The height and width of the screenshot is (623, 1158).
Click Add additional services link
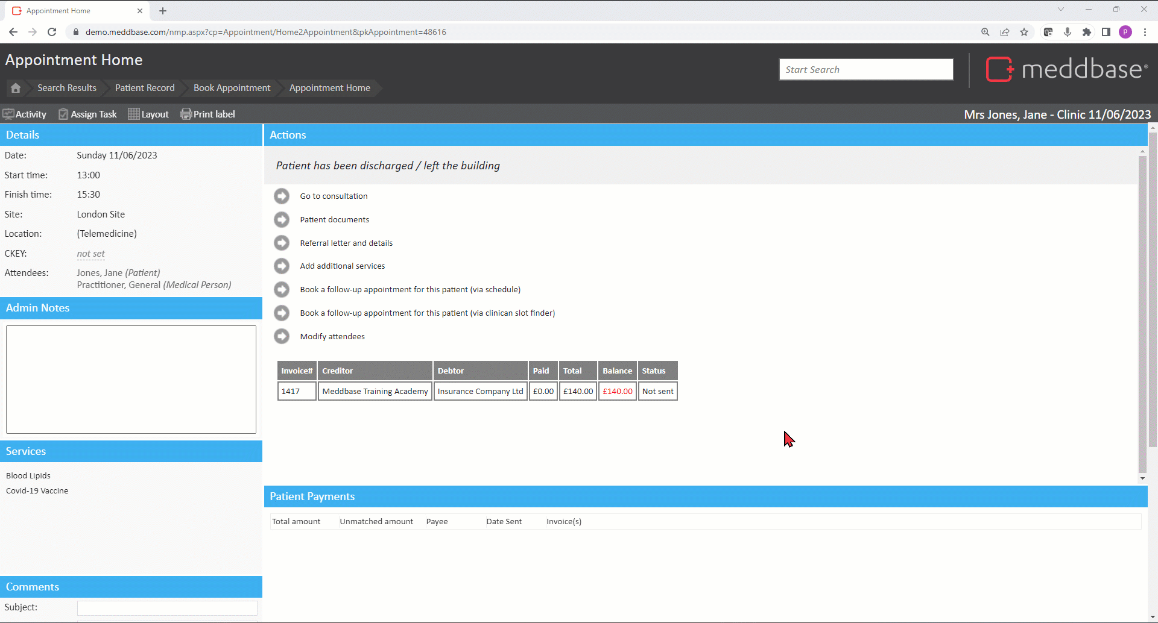pyautogui.click(x=342, y=266)
